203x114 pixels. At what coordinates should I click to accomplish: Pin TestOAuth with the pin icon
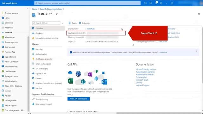click(56, 14)
